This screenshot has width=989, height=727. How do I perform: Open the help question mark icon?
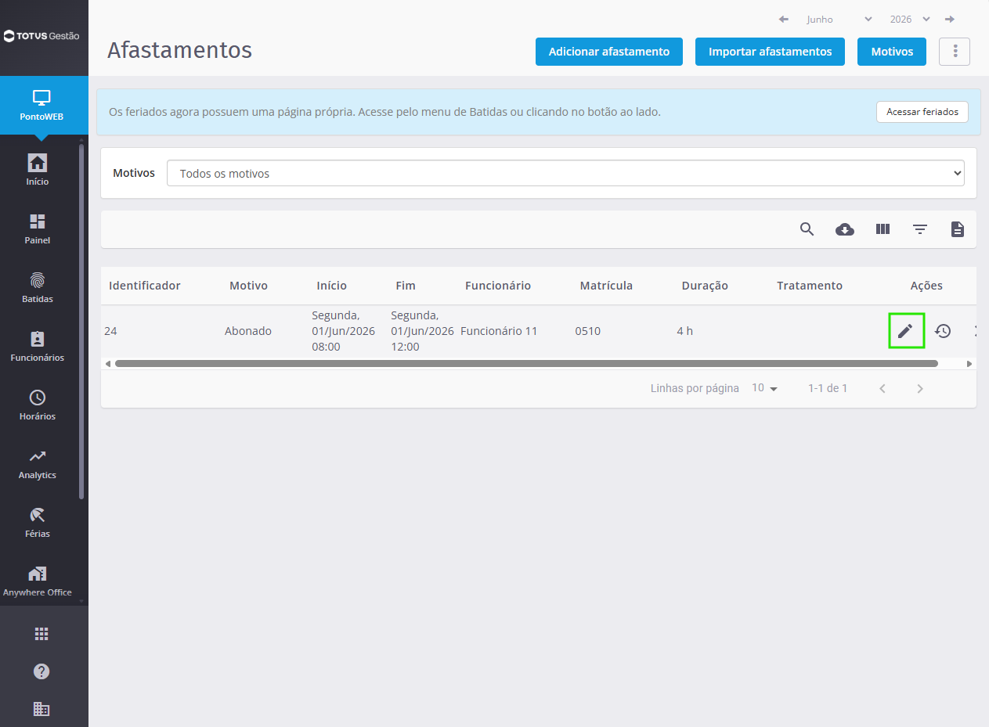pos(42,671)
